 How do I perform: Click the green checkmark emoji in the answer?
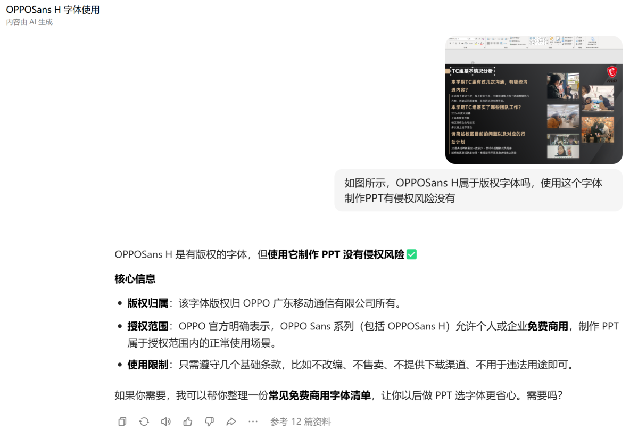click(x=411, y=254)
